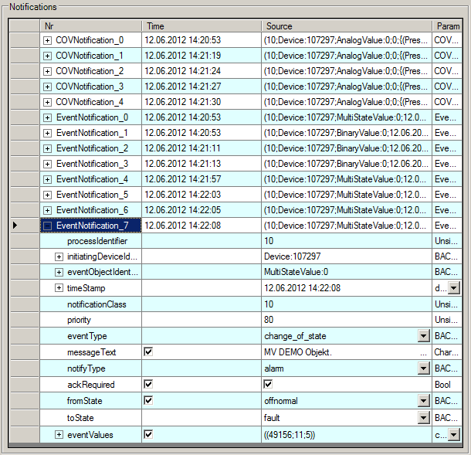This screenshot has width=471, height=455.
Task: Toggle ackRequired value checkbox in Source column
Action: pos(268,384)
